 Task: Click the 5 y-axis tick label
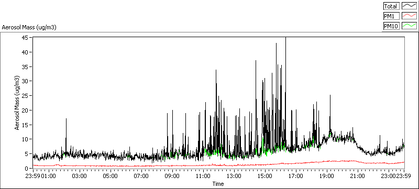tap(27, 154)
